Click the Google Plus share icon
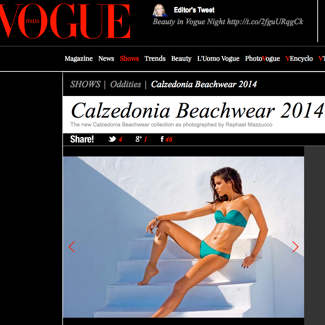Screen dimensions: 325x325 pos(139,139)
